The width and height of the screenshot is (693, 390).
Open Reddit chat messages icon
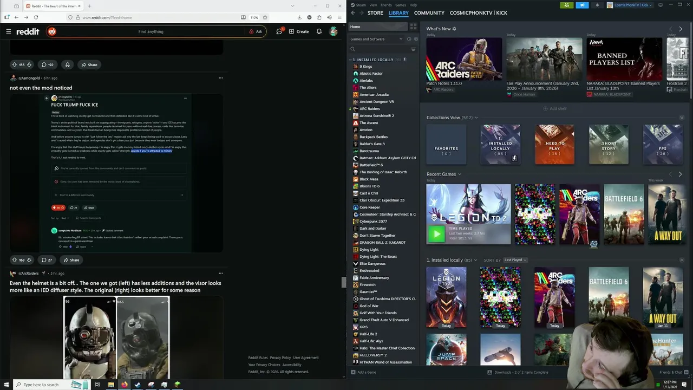tap(279, 31)
